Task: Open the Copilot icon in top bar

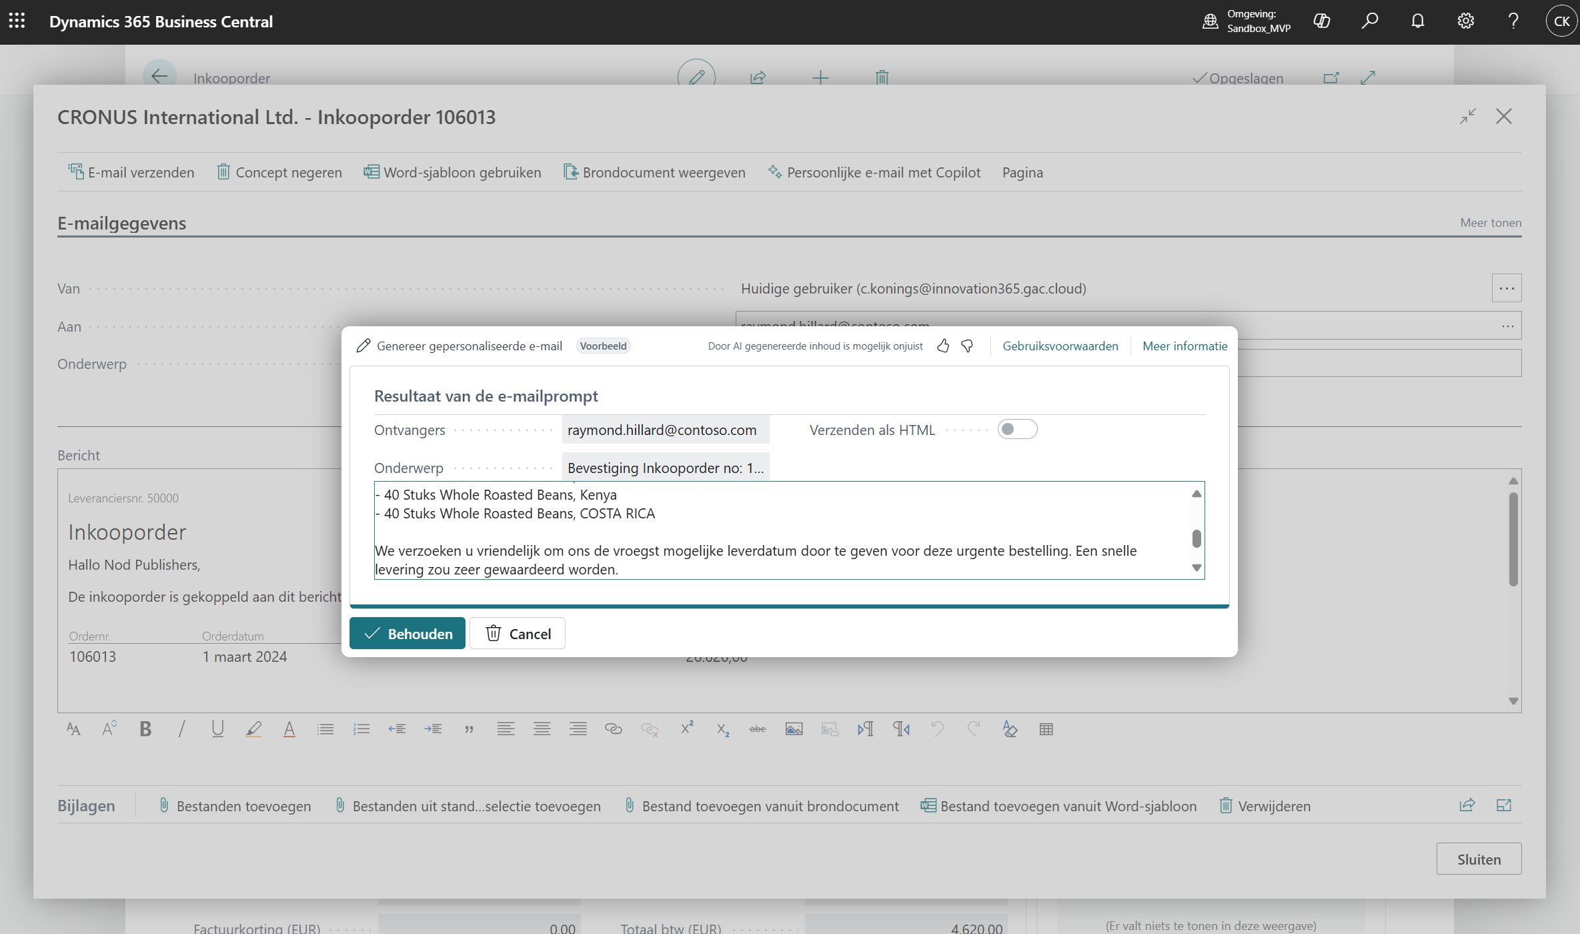Action: pyautogui.click(x=1321, y=21)
